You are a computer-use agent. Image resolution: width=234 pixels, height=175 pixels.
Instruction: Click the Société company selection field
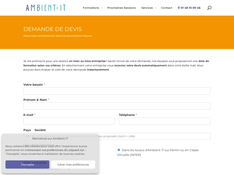pyautogui.click(x=122, y=136)
